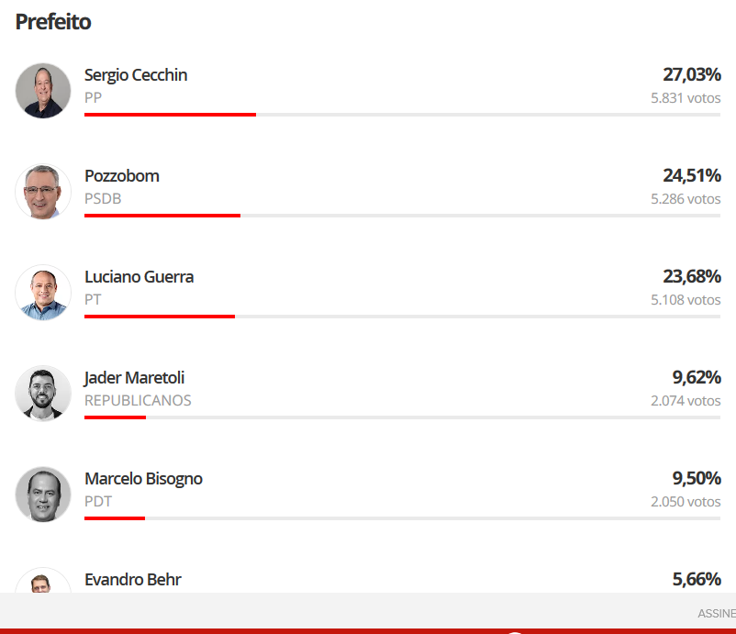Click Pozzobom's red vote progress bar
This screenshot has width=736, height=634.
click(x=162, y=216)
